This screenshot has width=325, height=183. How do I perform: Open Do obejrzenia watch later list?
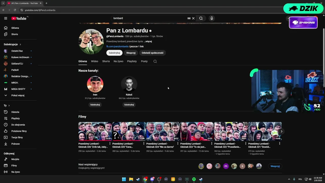[x=18, y=125]
